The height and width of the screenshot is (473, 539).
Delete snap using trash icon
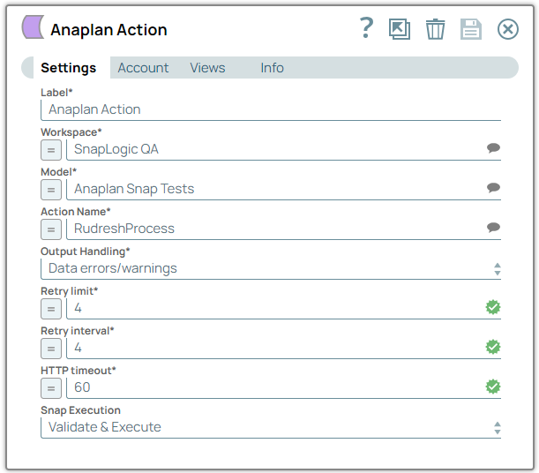click(x=435, y=29)
